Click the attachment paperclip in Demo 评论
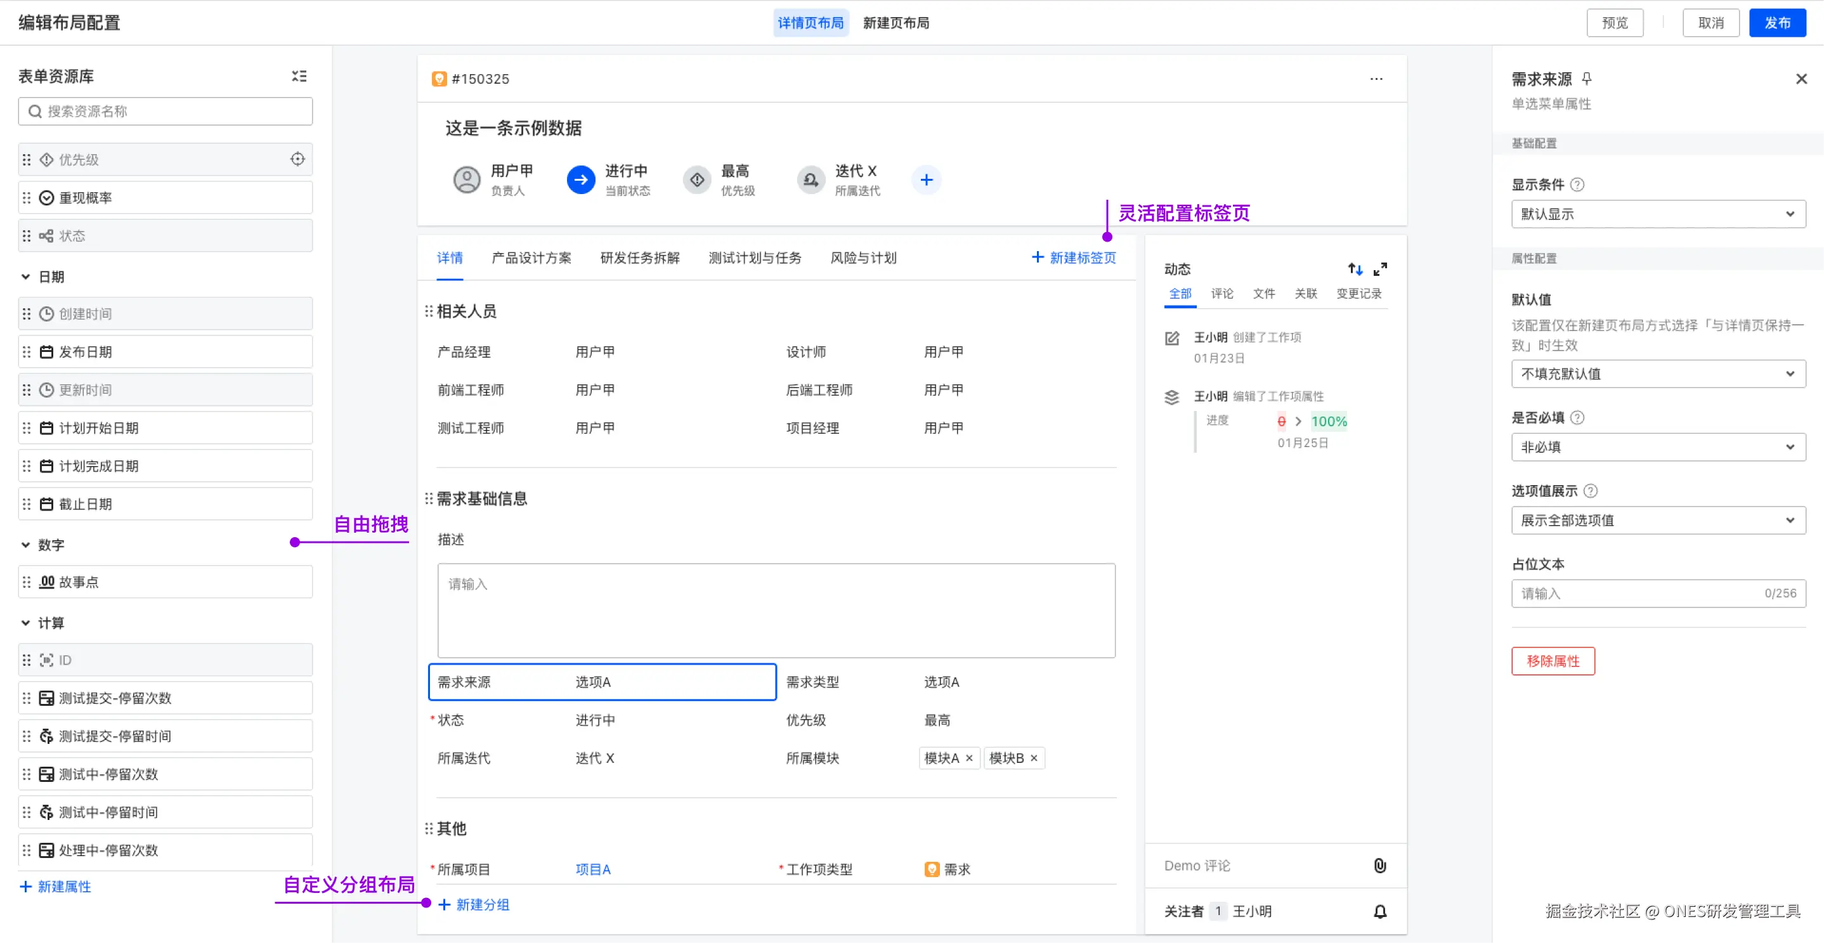The height and width of the screenshot is (943, 1824). (1379, 865)
